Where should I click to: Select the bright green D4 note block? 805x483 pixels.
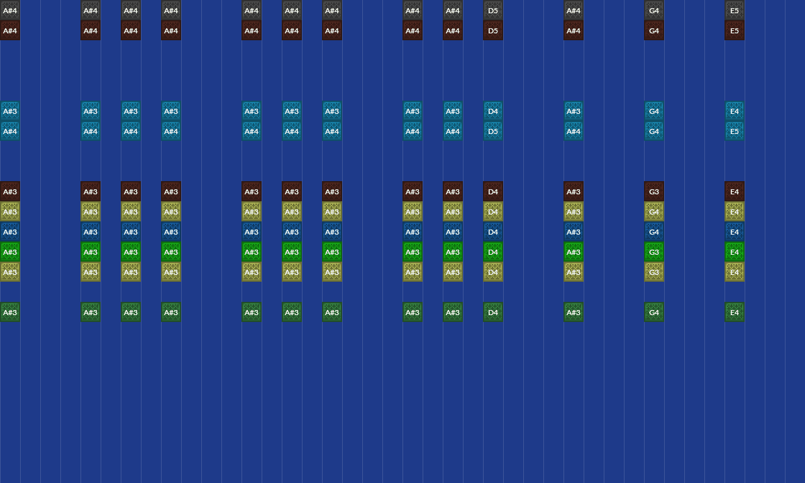tap(493, 252)
